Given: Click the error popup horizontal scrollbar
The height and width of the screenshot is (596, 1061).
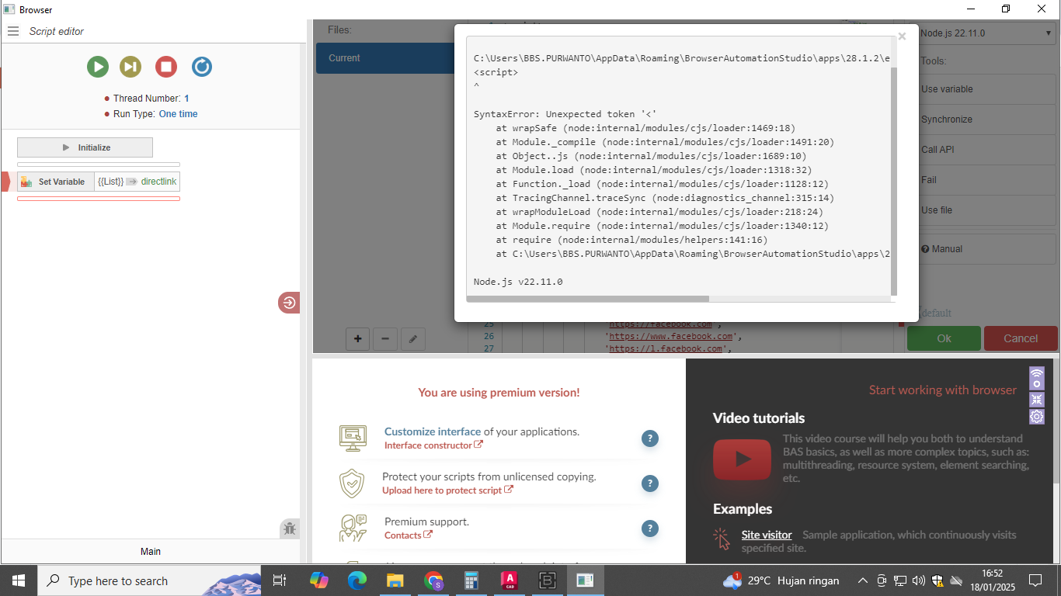Looking at the screenshot, I should pyautogui.click(x=588, y=299).
